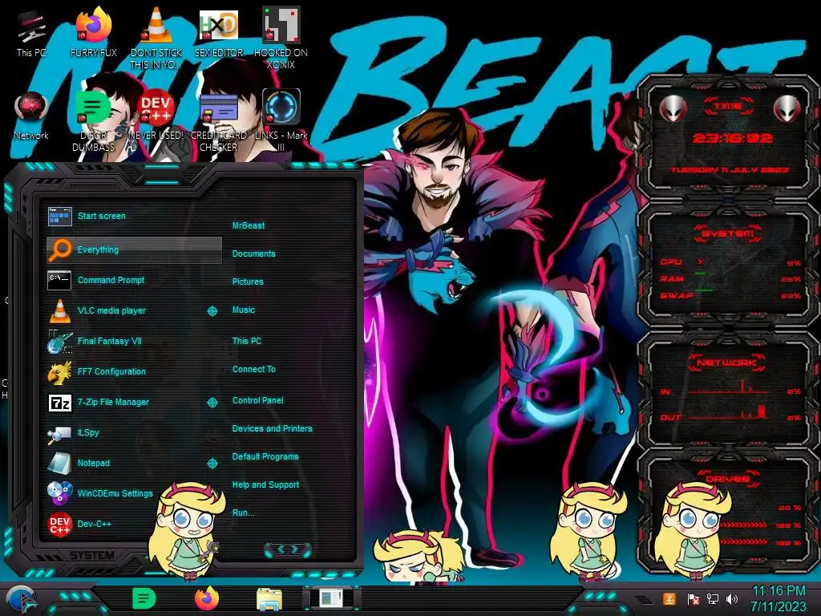Open Devices and Printers
The image size is (821, 616).
click(x=273, y=428)
